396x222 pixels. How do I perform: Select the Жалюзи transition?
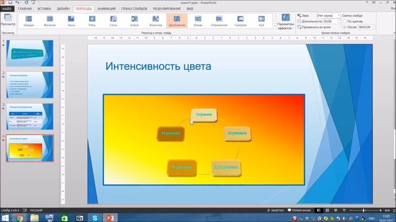[49, 21]
